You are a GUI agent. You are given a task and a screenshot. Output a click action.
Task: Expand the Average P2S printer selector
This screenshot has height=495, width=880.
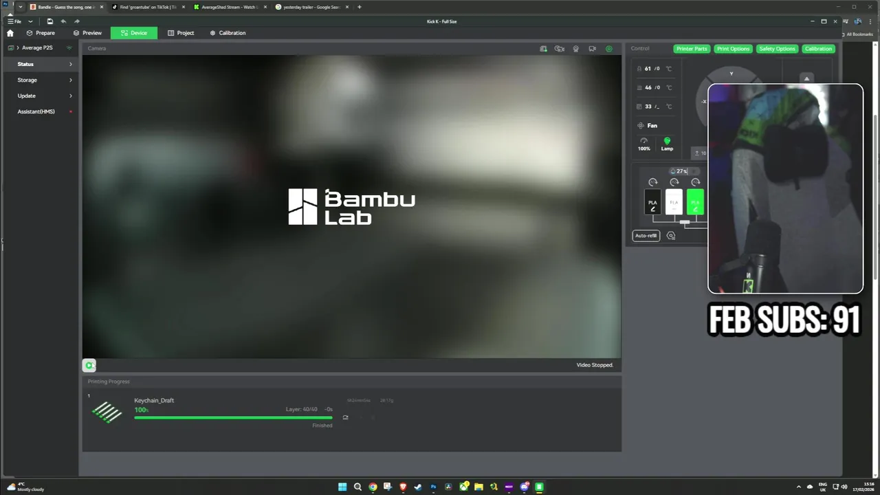(37, 48)
